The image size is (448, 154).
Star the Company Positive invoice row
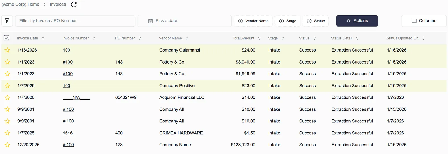click(8, 86)
